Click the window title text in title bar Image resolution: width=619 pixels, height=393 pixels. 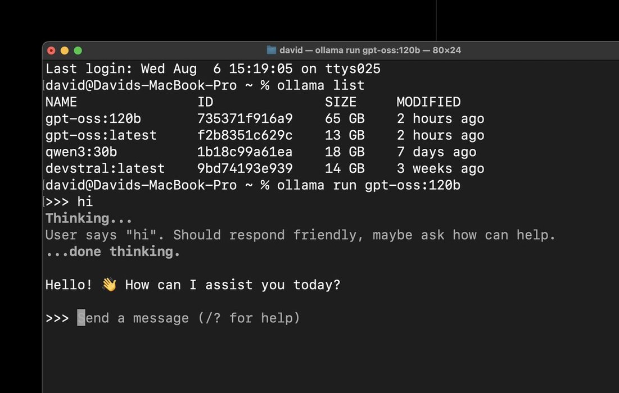[x=371, y=50]
